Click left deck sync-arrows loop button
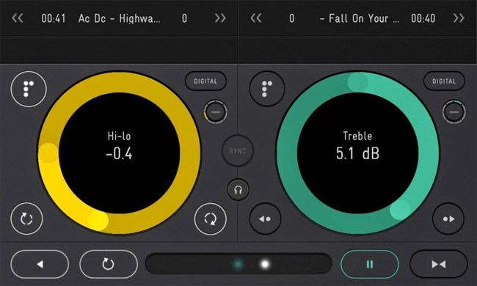Screen dimensions: 477x286 click(210, 219)
